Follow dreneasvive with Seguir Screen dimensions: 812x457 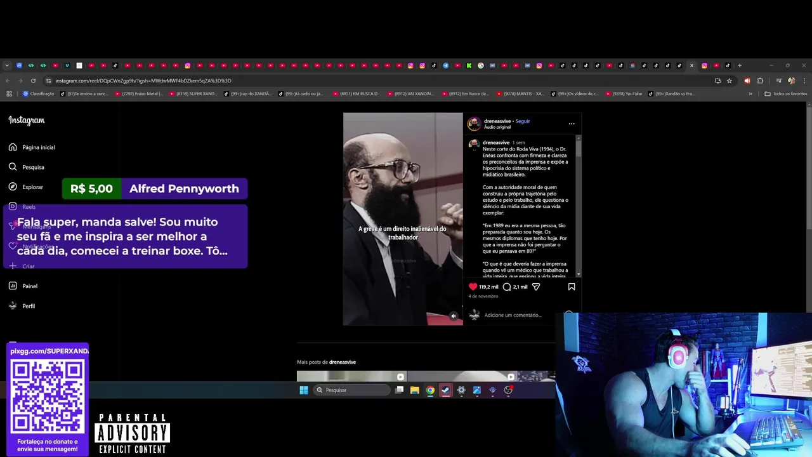[x=523, y=121]
